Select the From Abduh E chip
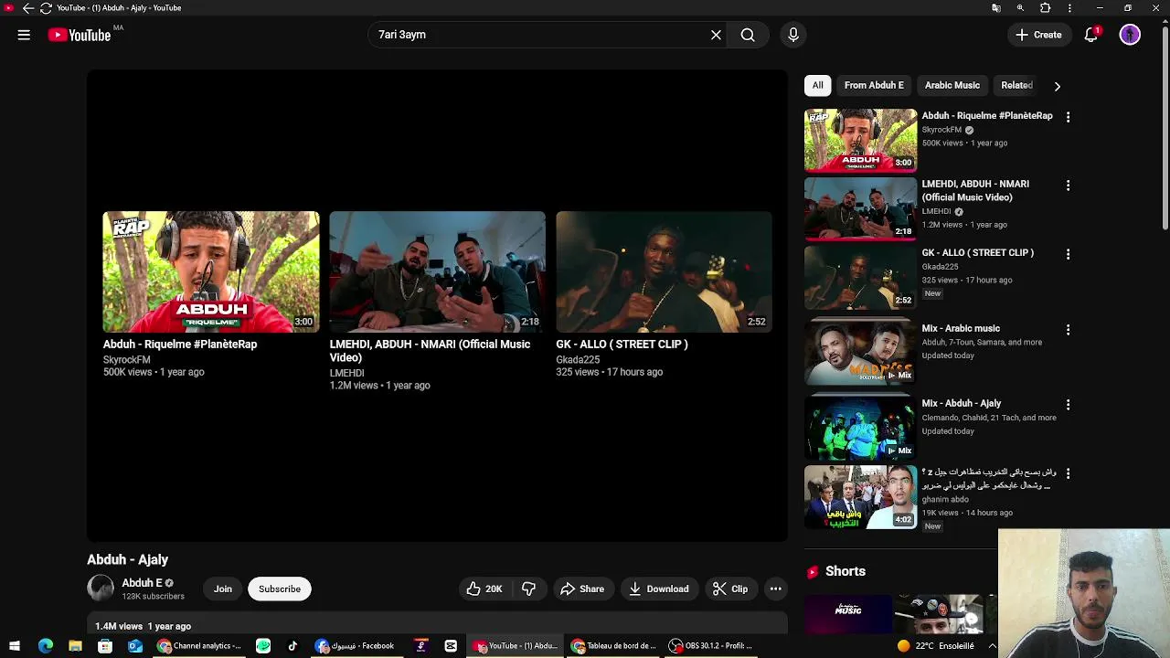Viewport: 1170px width, 658px height. pos(874,85)
